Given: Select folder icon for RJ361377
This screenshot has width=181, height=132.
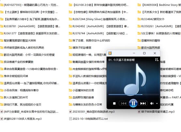Looking at the screenshot, I should point(2,33).
